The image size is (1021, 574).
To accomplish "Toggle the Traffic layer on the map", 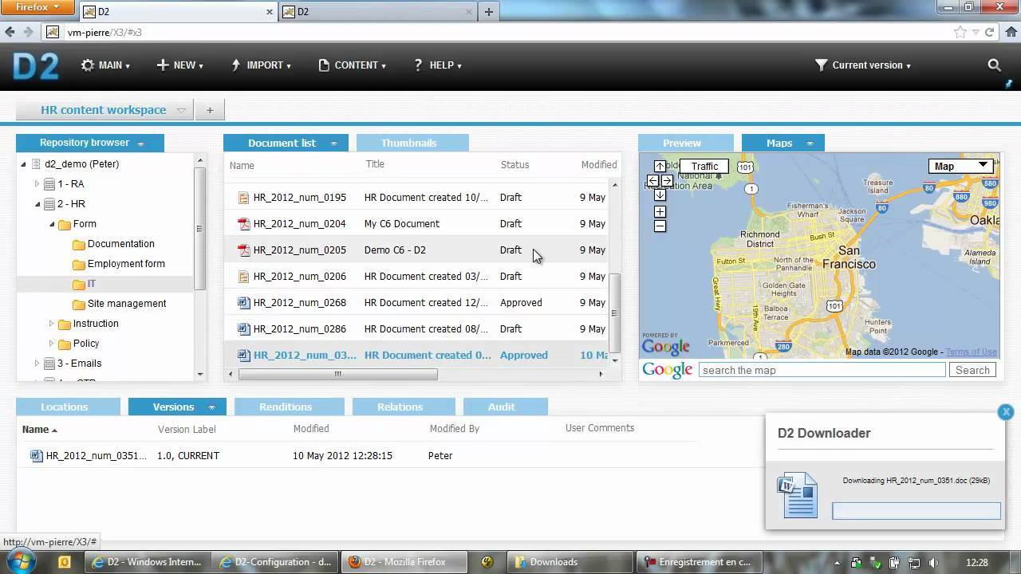I will [704, 167].
